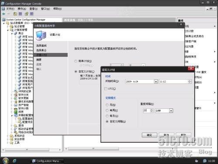The width and height of the screenshot is (218, 164).
Task: Click the console tree horizontal scrollbar
Action: click(x=27, y=150)
